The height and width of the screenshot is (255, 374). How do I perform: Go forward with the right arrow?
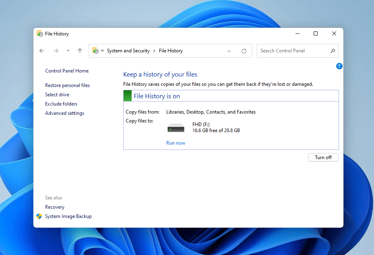coord(56,51)
